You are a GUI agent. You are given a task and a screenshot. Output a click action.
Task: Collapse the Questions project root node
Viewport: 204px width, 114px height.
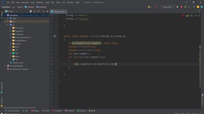point(5,15)
